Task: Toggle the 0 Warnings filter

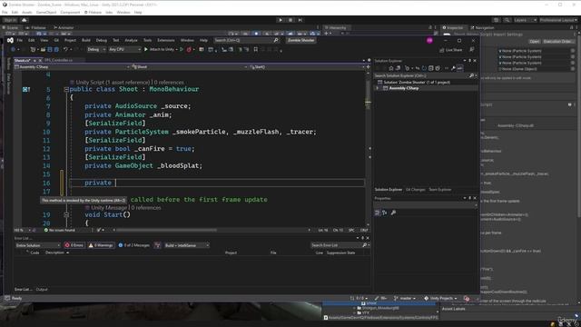Action: (101, 245)
